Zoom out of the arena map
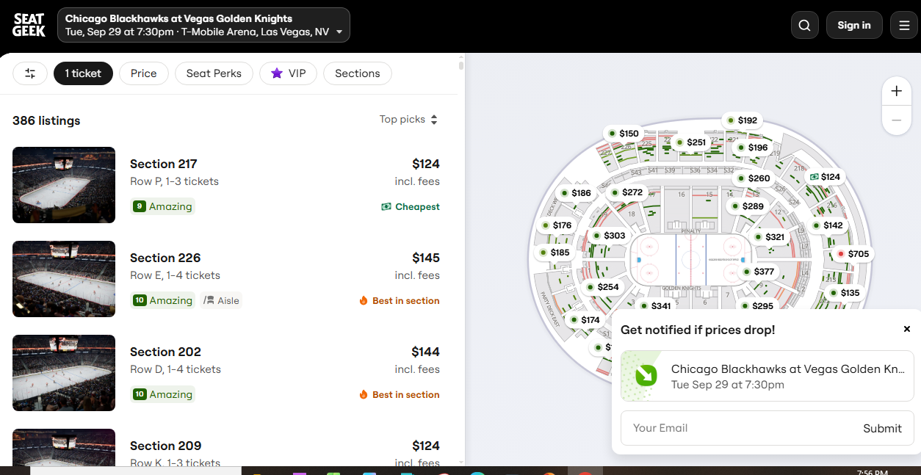Screen dimensions: 921x475 pos(896,120)
